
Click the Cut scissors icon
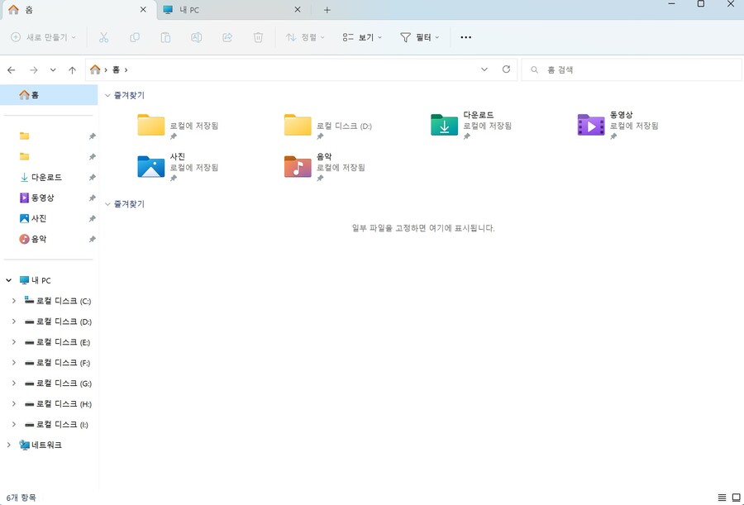coord(103,37)
